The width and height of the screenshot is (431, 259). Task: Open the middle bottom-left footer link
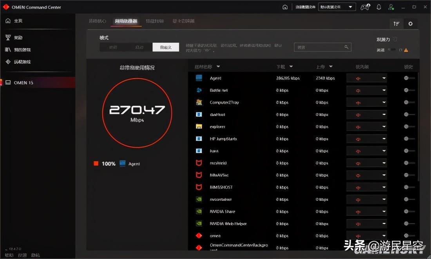point(22,255)
